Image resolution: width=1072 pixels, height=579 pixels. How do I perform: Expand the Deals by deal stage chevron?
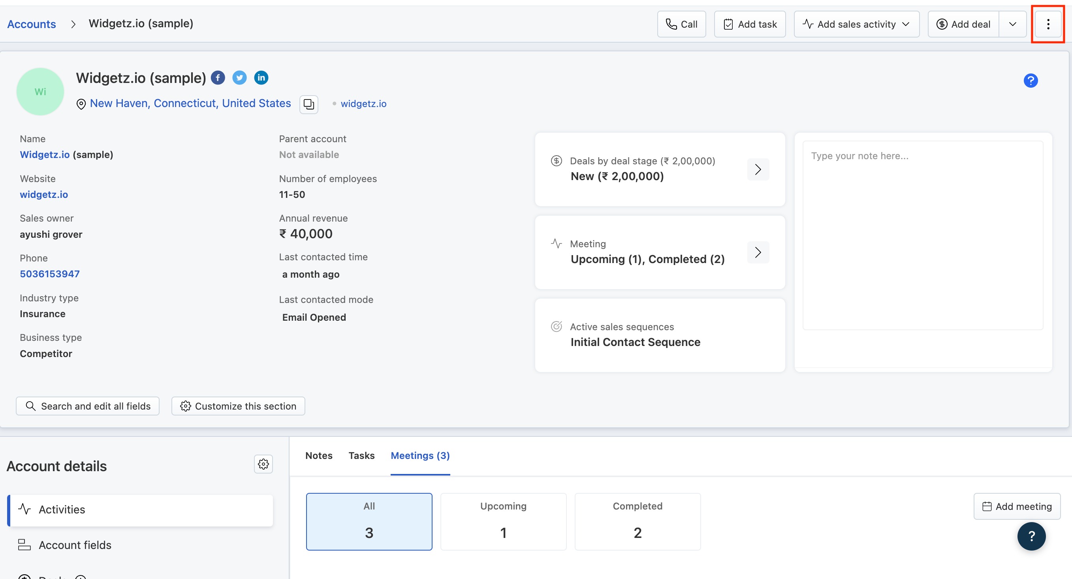pos(758,169)
